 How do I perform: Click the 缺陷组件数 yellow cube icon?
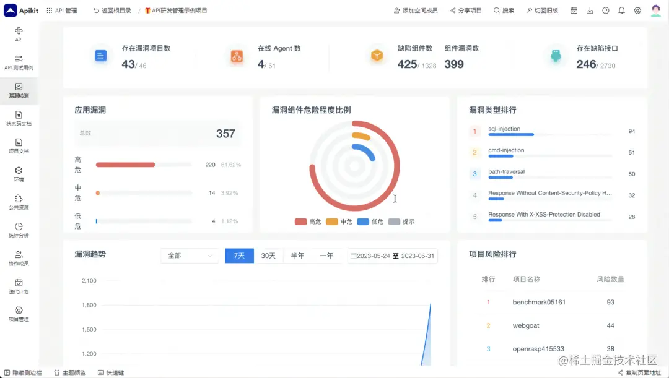point(377,56)
